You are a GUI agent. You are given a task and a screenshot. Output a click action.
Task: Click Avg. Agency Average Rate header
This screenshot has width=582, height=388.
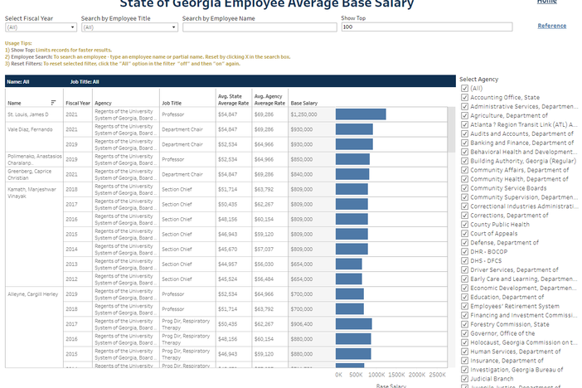(x=269, y=99)
